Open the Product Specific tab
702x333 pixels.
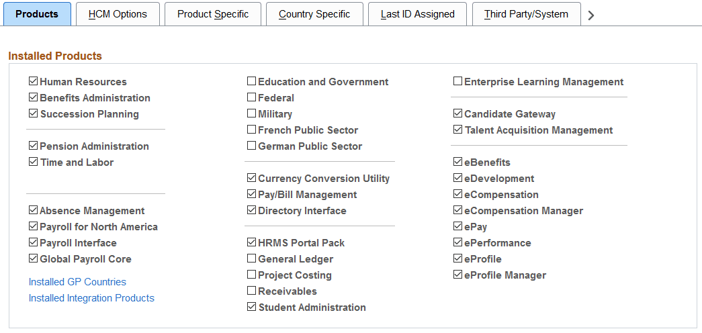pos(213,14)
